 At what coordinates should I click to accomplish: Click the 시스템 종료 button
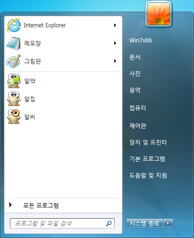click(x=144, y=223)
